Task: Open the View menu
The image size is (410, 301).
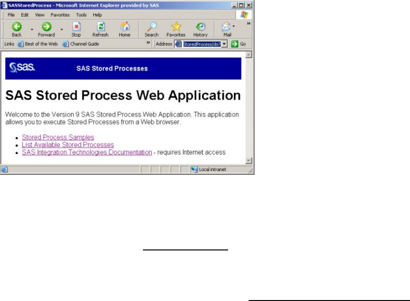Action: point(40,15)
